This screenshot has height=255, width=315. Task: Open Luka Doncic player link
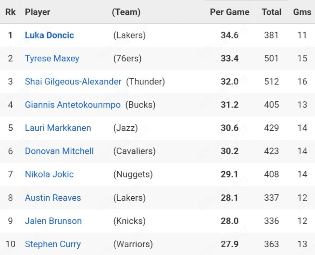tap(49, 35)
